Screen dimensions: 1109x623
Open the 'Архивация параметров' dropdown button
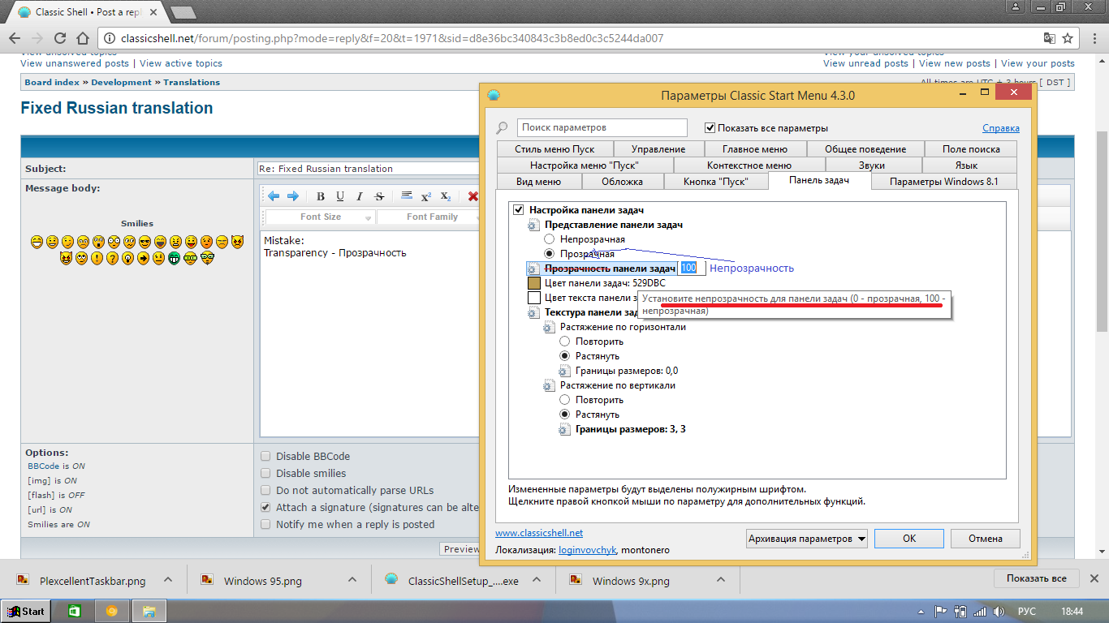click(807, 539)
